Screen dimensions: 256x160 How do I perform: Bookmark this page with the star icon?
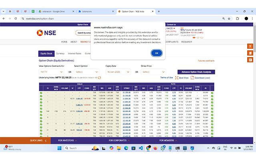[x=229, y=19]
